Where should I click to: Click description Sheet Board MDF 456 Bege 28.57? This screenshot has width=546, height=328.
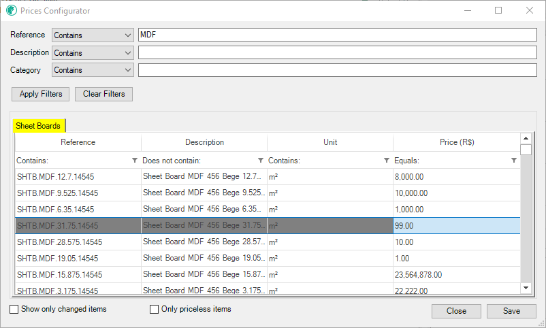pos(204,242)
